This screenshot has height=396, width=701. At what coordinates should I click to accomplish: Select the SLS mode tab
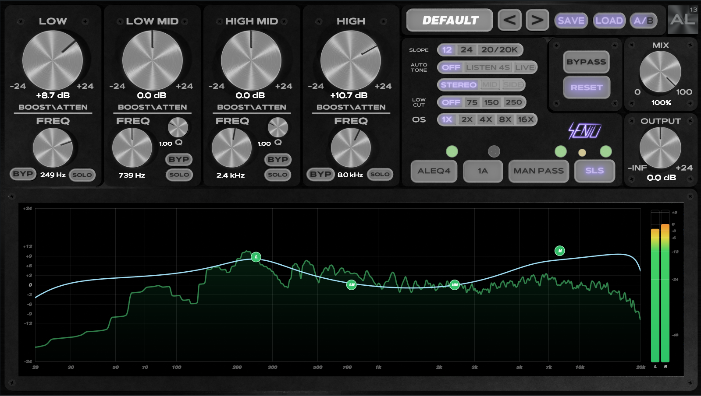(594, 171)
